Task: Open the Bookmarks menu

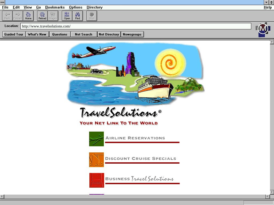Action: point(55,7)
